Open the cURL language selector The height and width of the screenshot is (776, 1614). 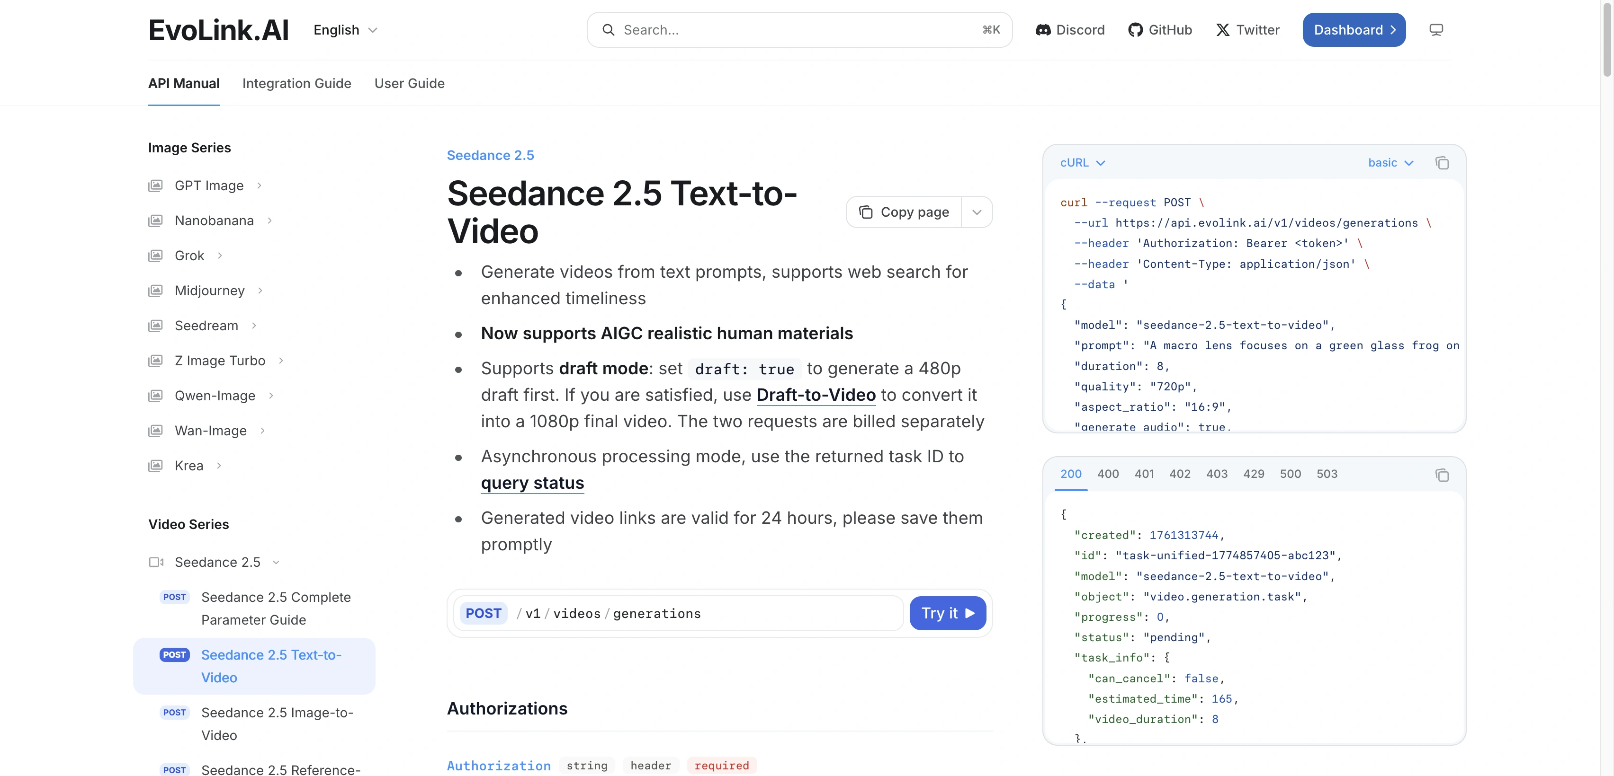1082,163
